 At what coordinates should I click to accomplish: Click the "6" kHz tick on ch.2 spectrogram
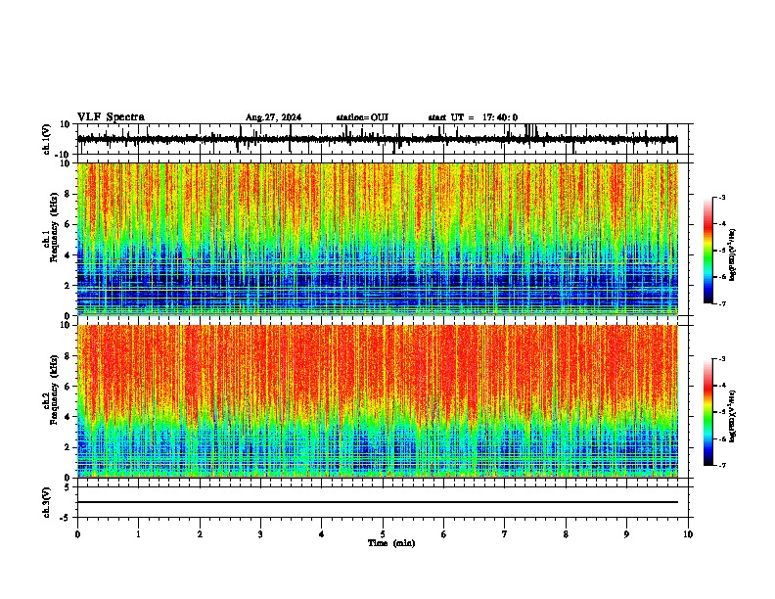[68, 387]
